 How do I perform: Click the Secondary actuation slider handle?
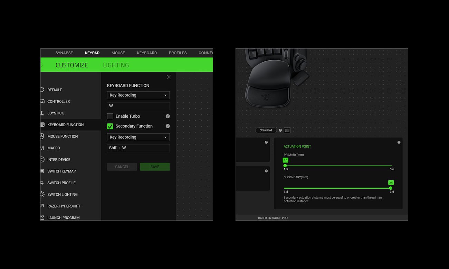pos(391,188)
